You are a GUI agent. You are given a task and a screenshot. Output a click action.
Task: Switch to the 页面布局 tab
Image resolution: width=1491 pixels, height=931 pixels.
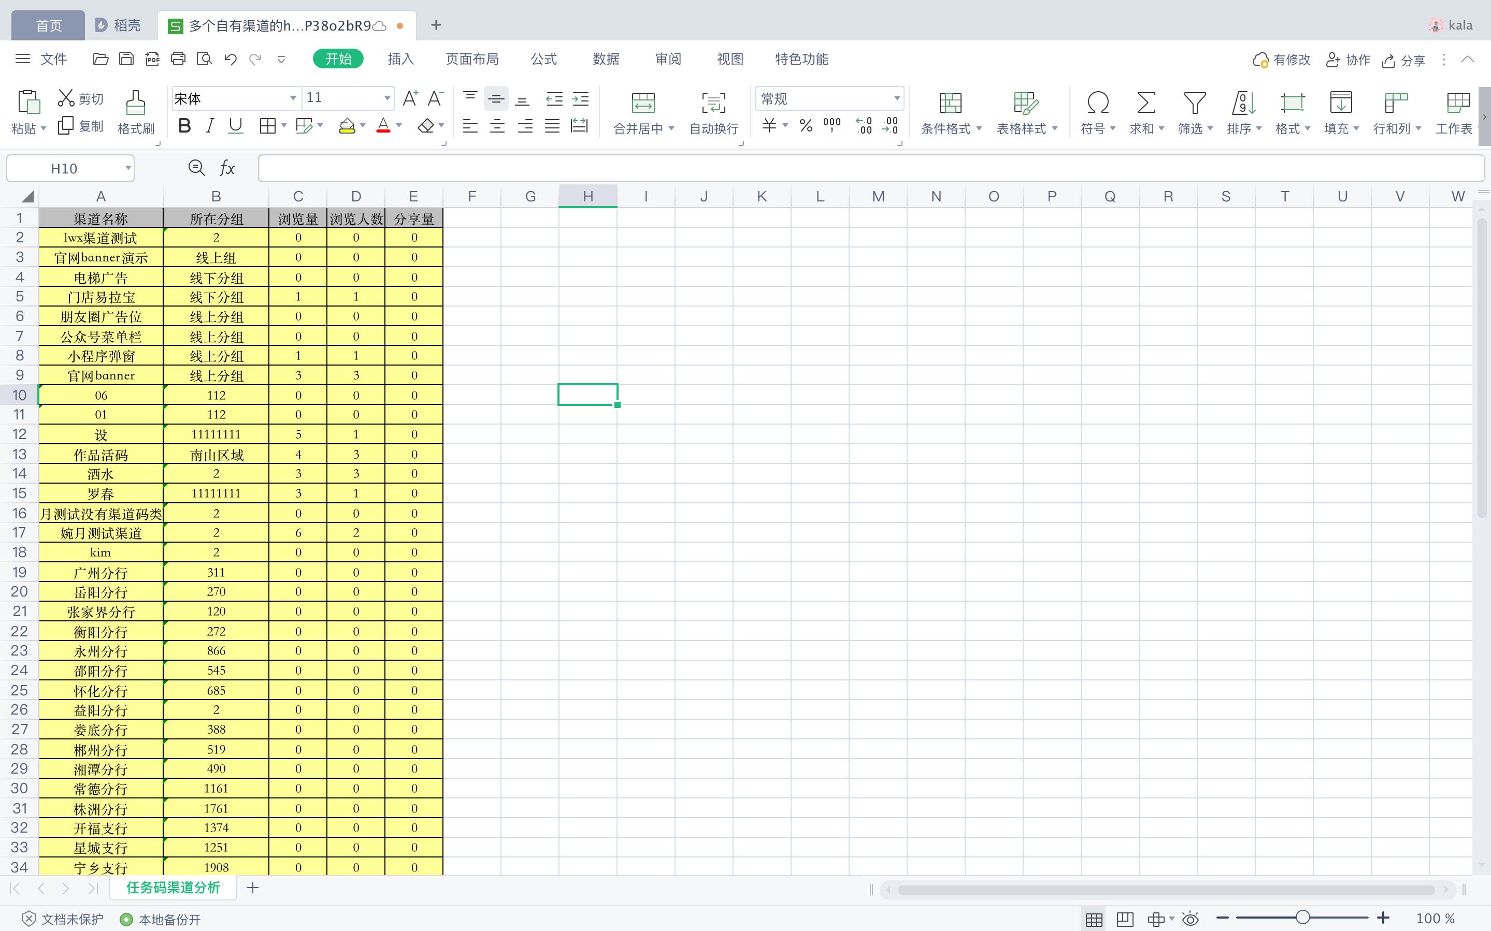(x=472, y=59)
